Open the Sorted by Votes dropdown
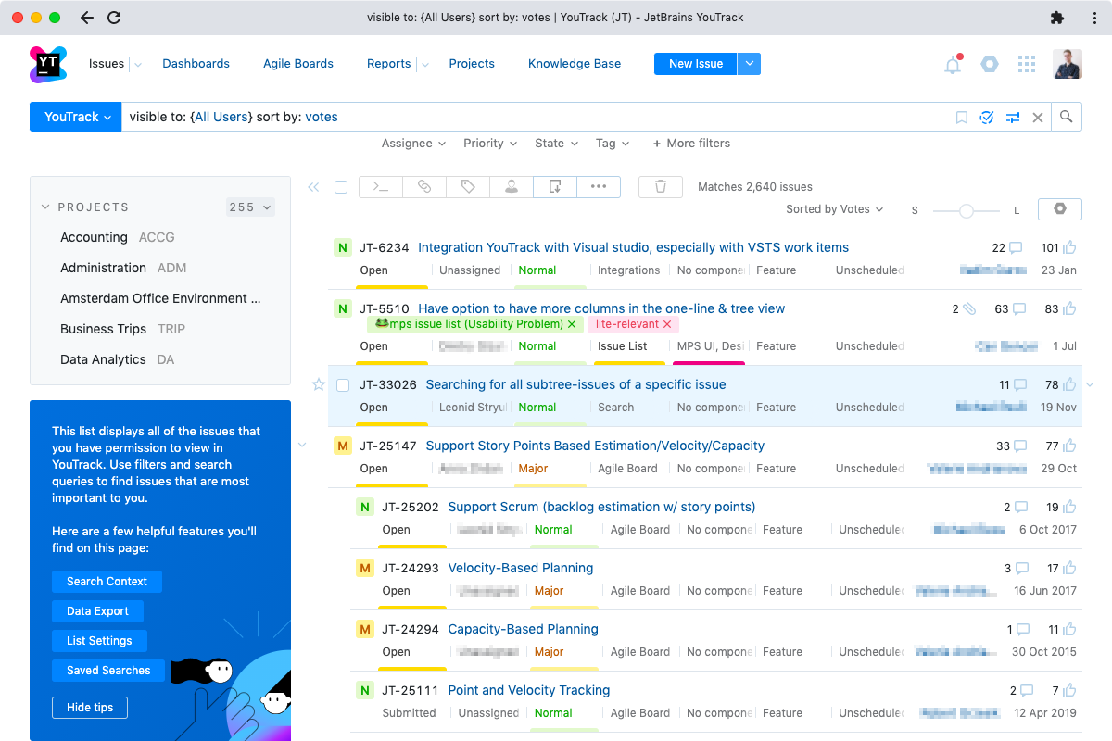 [834, 209]
